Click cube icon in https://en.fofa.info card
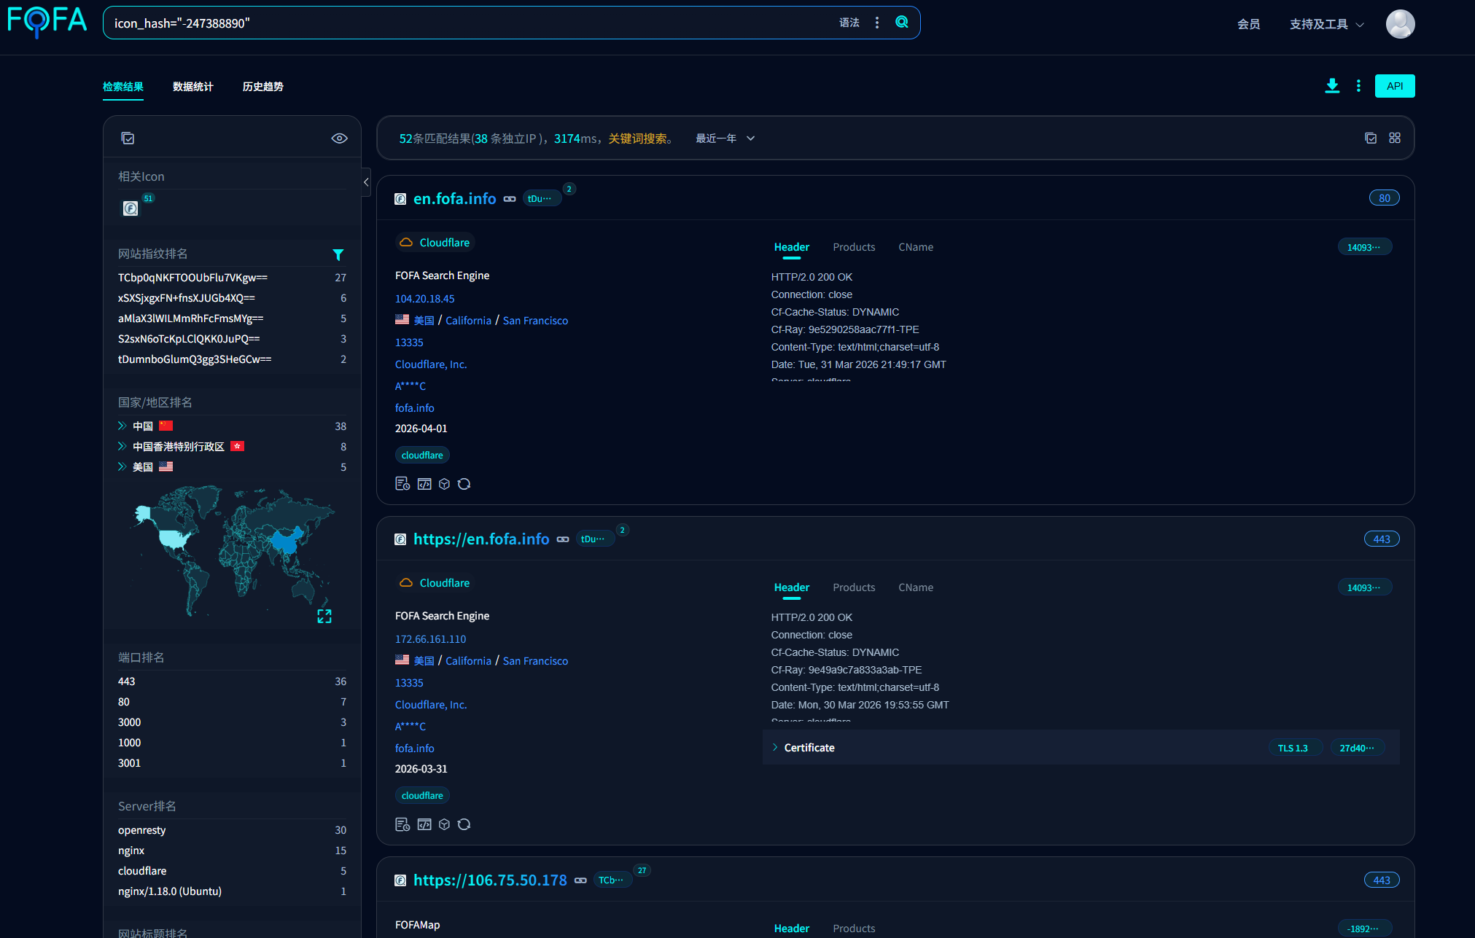Screen dimensions: 1475x938 point(444,824)
